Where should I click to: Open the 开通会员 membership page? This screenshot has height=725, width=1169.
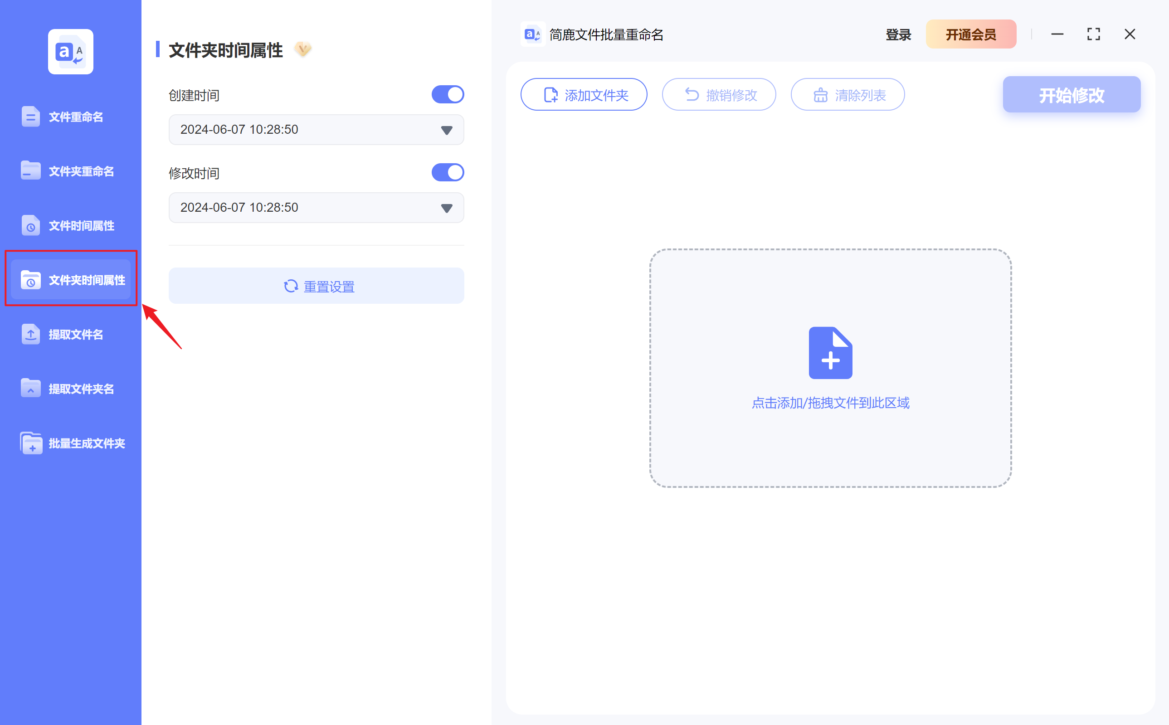(970, 34)
